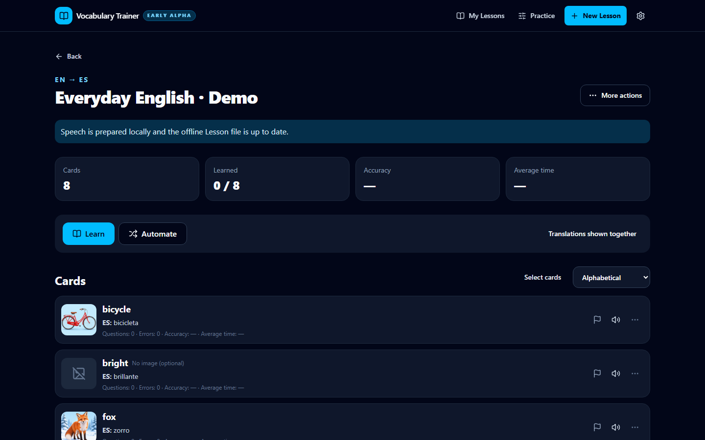Expand the More actions menu
The image size is (705, 440).
[x=615, y=95]
